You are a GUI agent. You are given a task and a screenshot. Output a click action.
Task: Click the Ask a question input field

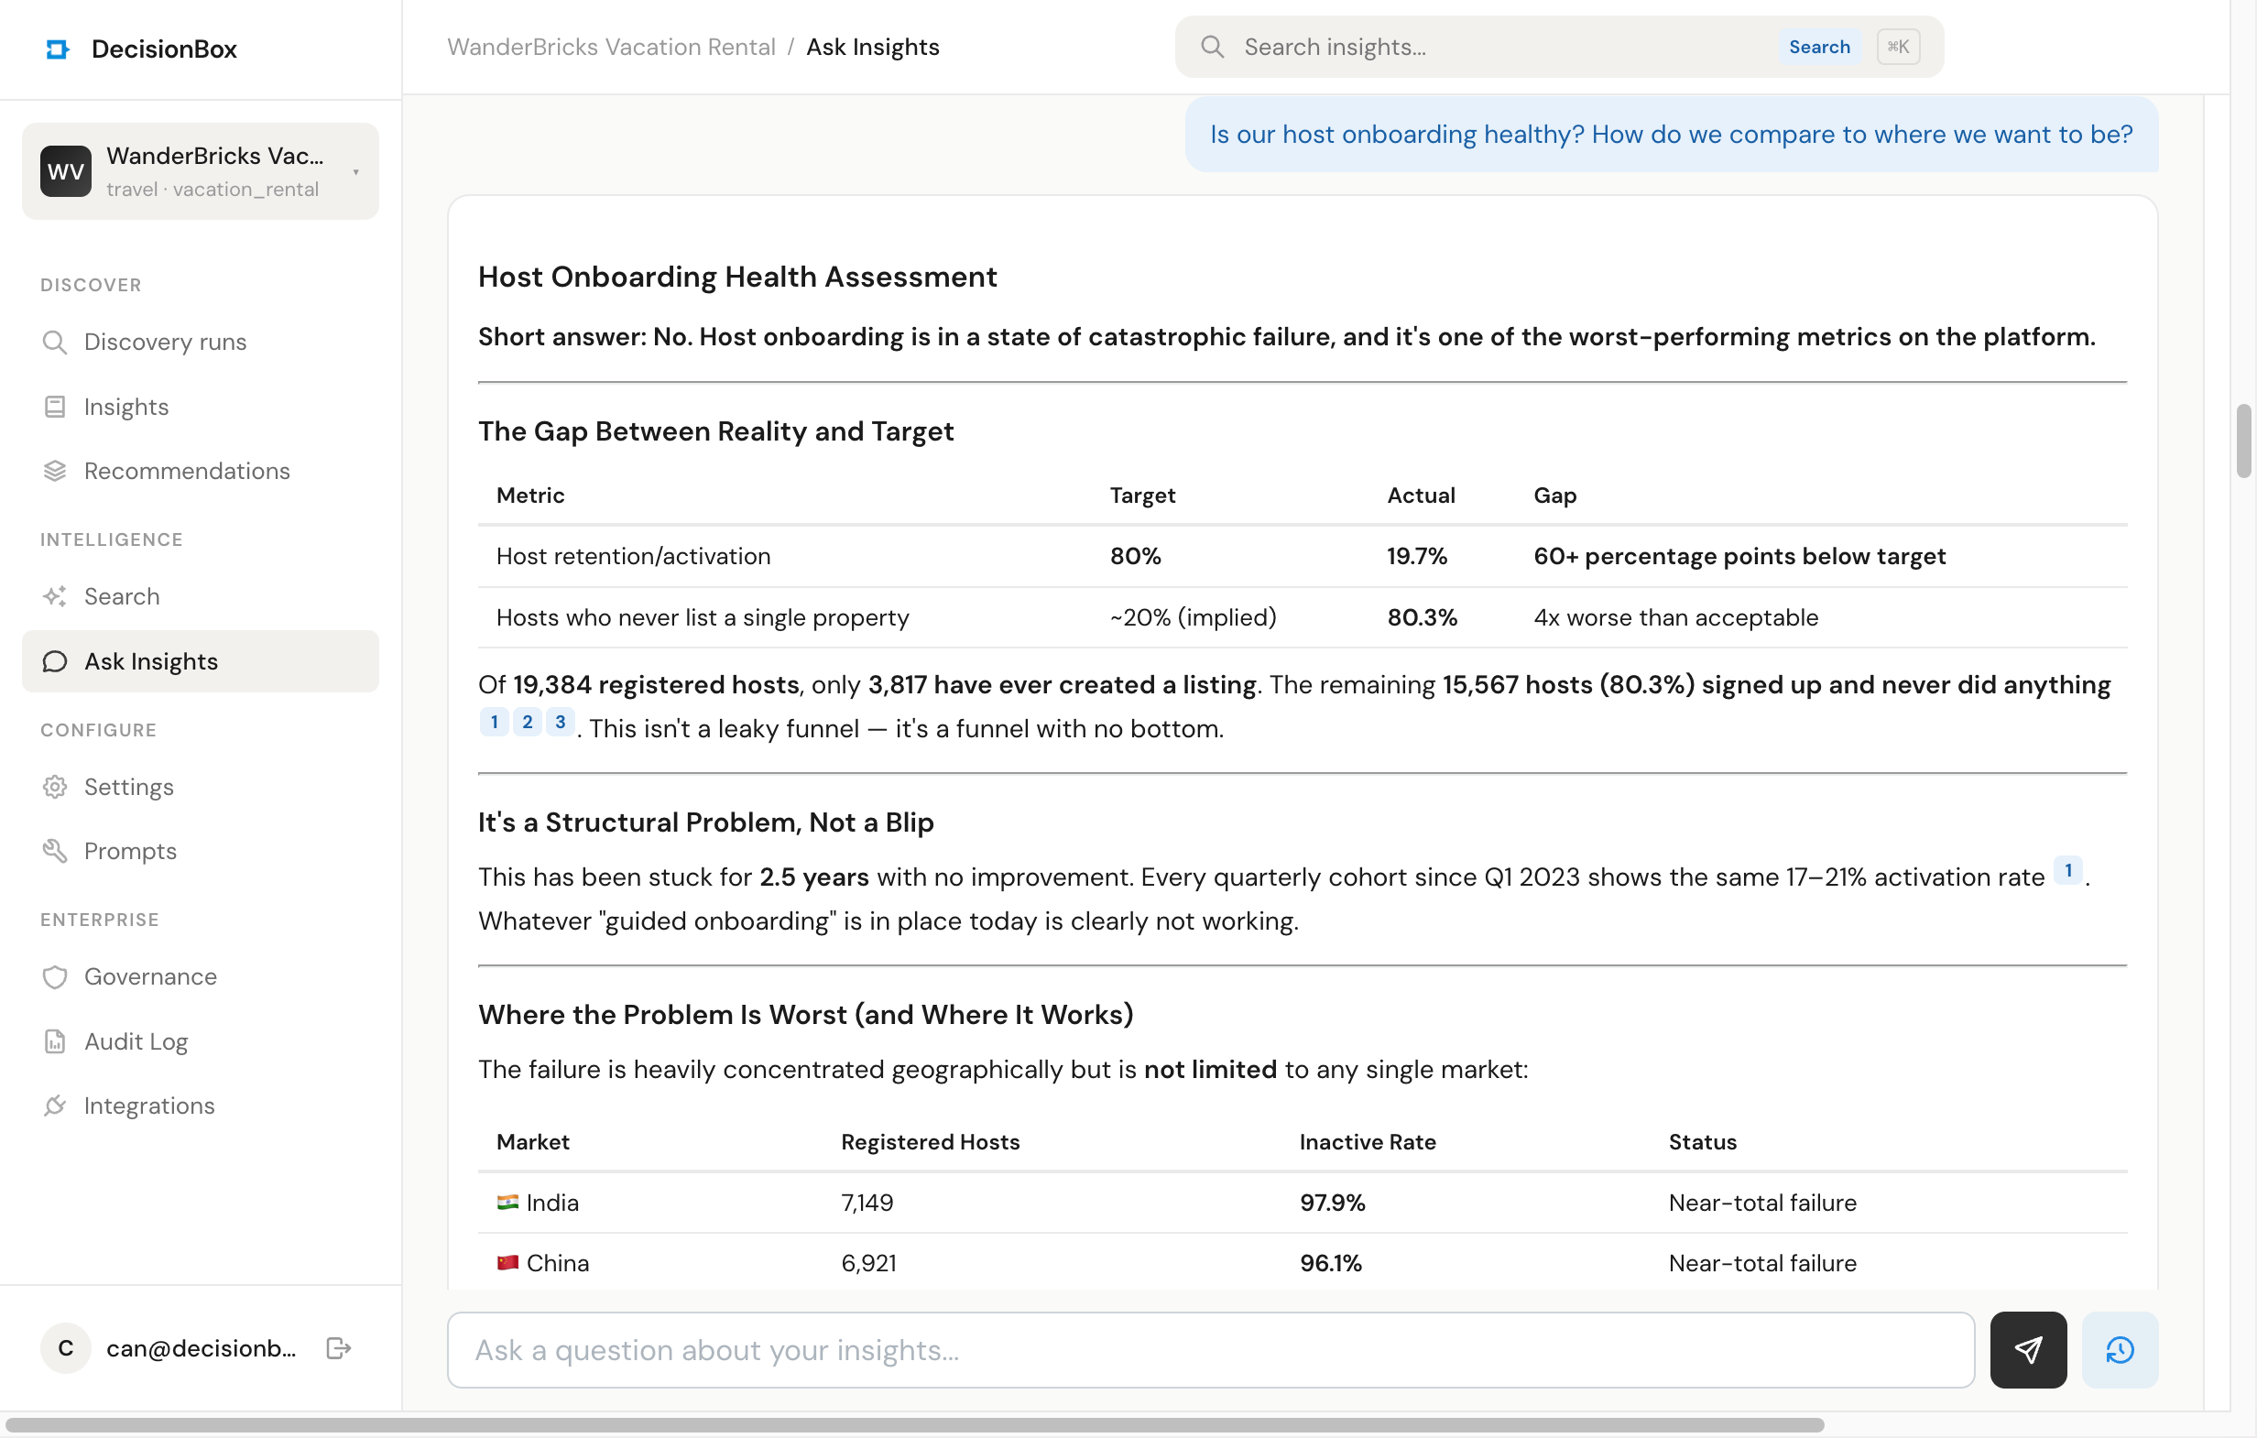pos(1210,1350)
